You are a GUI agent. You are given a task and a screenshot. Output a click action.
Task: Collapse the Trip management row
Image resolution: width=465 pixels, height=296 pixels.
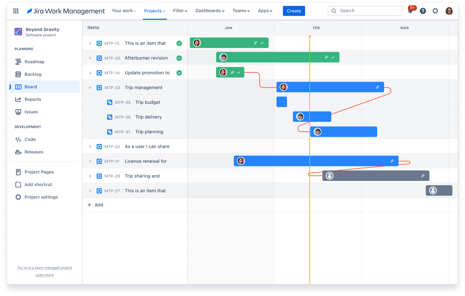click(x=90, y=88)
